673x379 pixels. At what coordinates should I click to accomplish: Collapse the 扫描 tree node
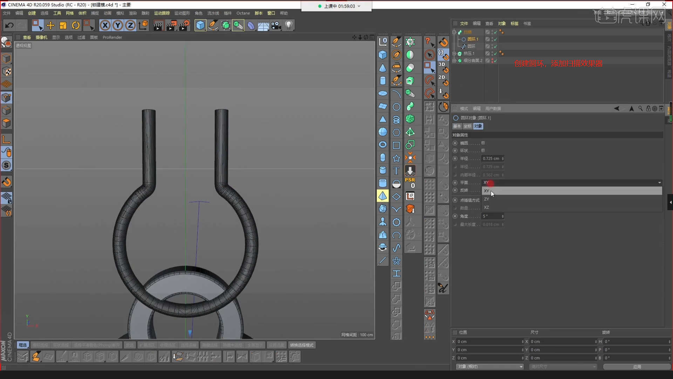[454, 32]
